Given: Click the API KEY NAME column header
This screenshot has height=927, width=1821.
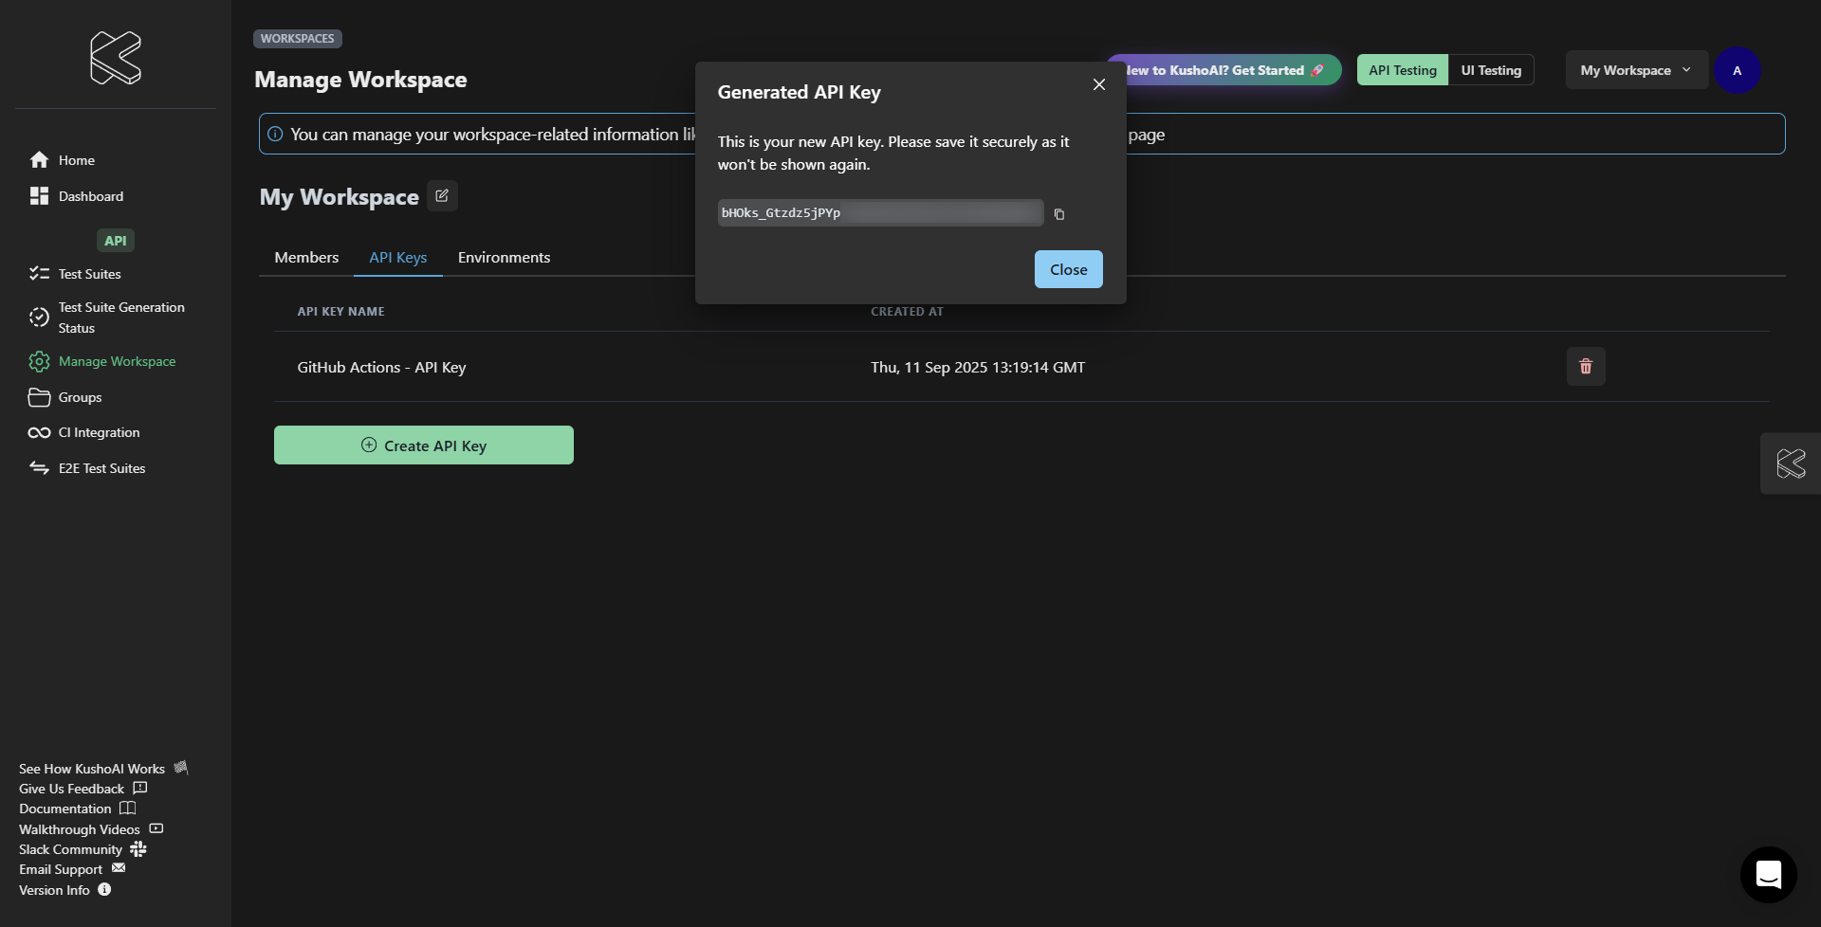Looking at the screenshot, I should point(340,311).
